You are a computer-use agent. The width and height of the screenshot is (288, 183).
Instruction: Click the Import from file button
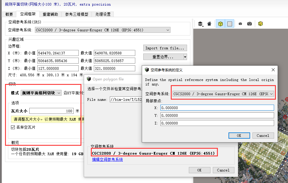point(165,48)
